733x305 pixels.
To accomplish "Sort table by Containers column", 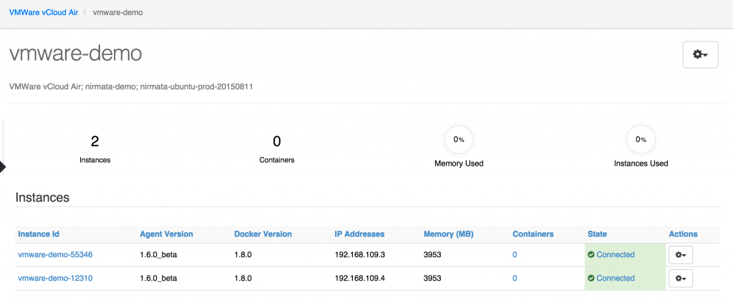I will point(533,234).
